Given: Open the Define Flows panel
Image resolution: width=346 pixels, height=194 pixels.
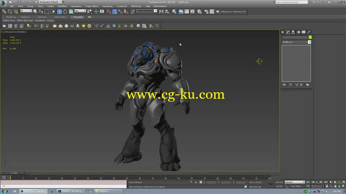Looking at the screenshot, I should (9, 20).
